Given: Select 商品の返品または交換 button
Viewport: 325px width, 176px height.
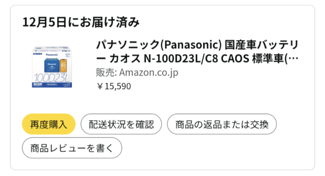Looking at the screenshot, I should click(222, 124).
